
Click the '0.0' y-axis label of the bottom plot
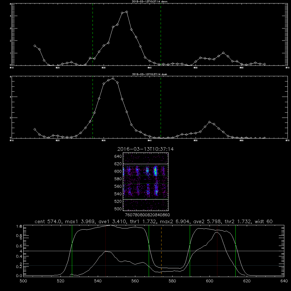[19, 276]
